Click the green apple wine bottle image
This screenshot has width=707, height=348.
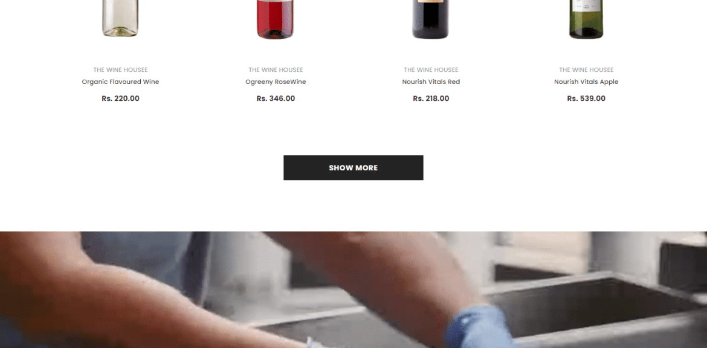[586, 19]
